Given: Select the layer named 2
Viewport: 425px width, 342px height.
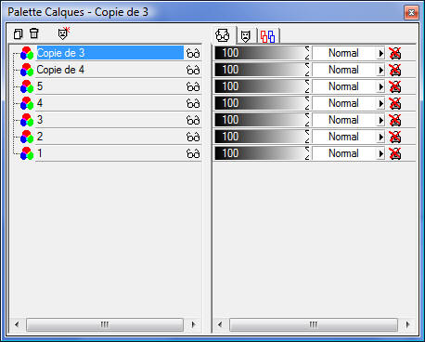Looking at the screenshot, I should [40, 137].
